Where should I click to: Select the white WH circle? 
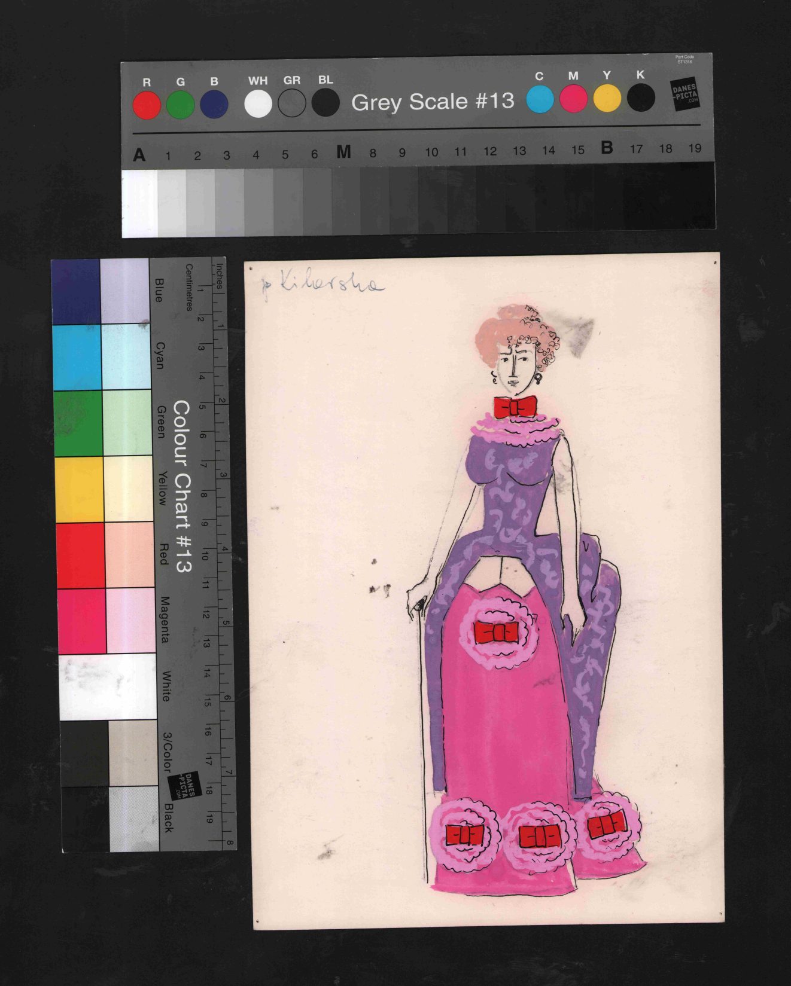[x=258, y=103]
